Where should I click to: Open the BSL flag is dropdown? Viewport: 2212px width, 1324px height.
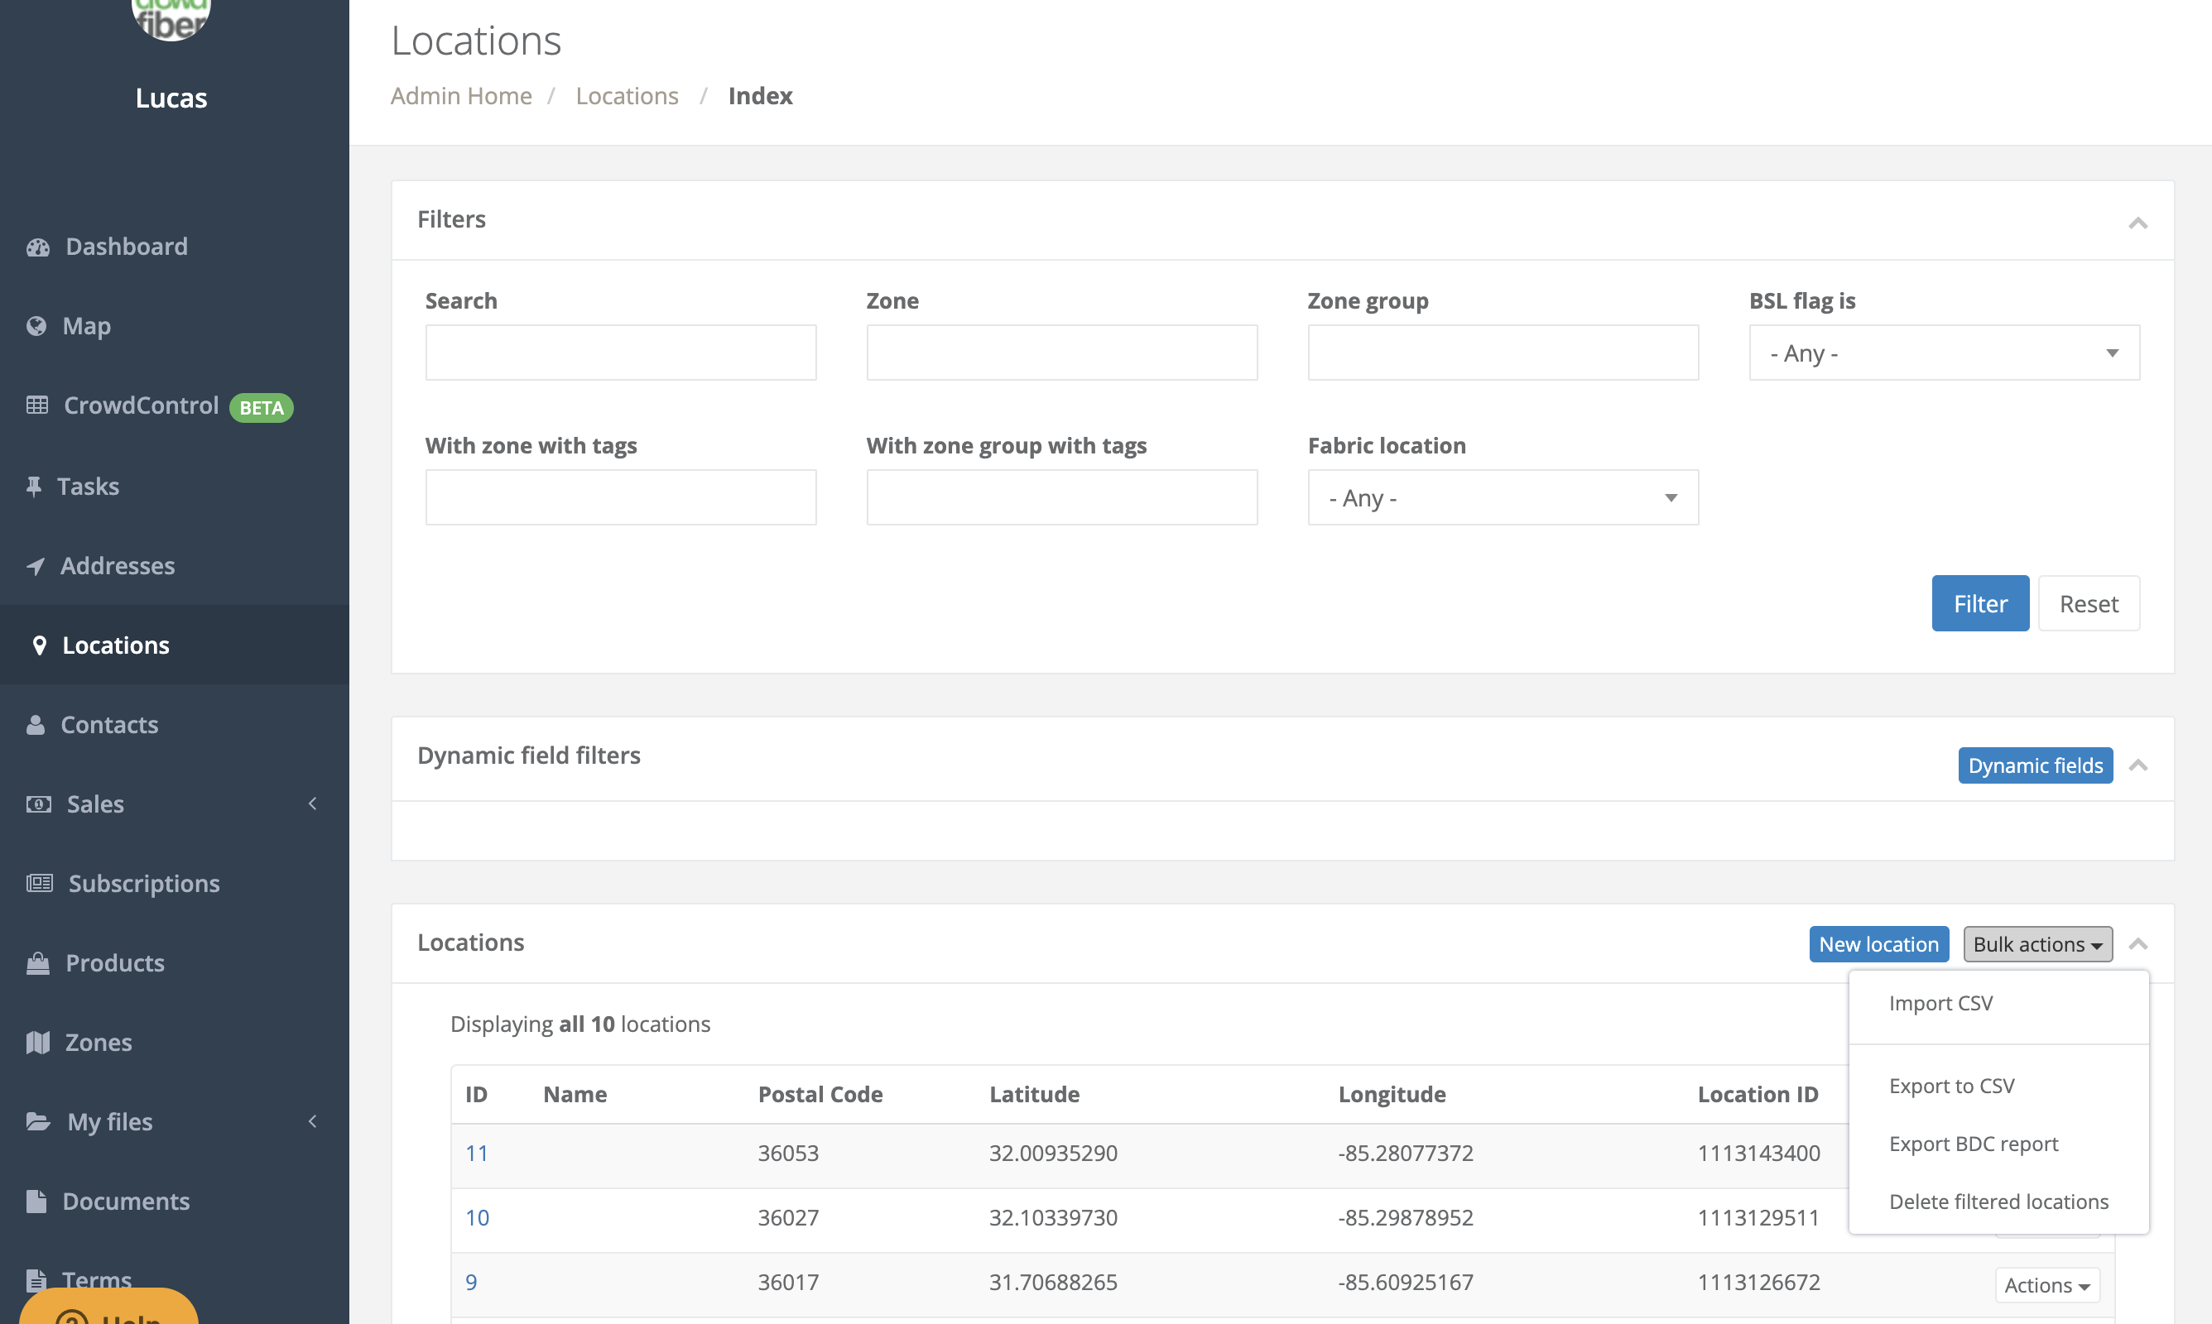1942,353
